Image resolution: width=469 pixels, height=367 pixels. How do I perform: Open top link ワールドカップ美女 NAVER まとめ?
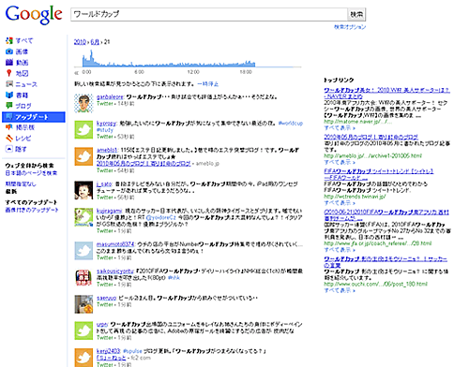click(386, 94)
